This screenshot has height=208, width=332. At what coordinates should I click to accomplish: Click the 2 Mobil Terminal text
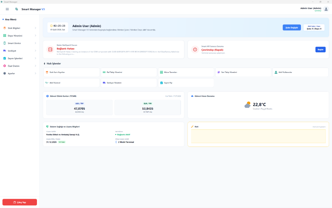click(x=126, y=142)
